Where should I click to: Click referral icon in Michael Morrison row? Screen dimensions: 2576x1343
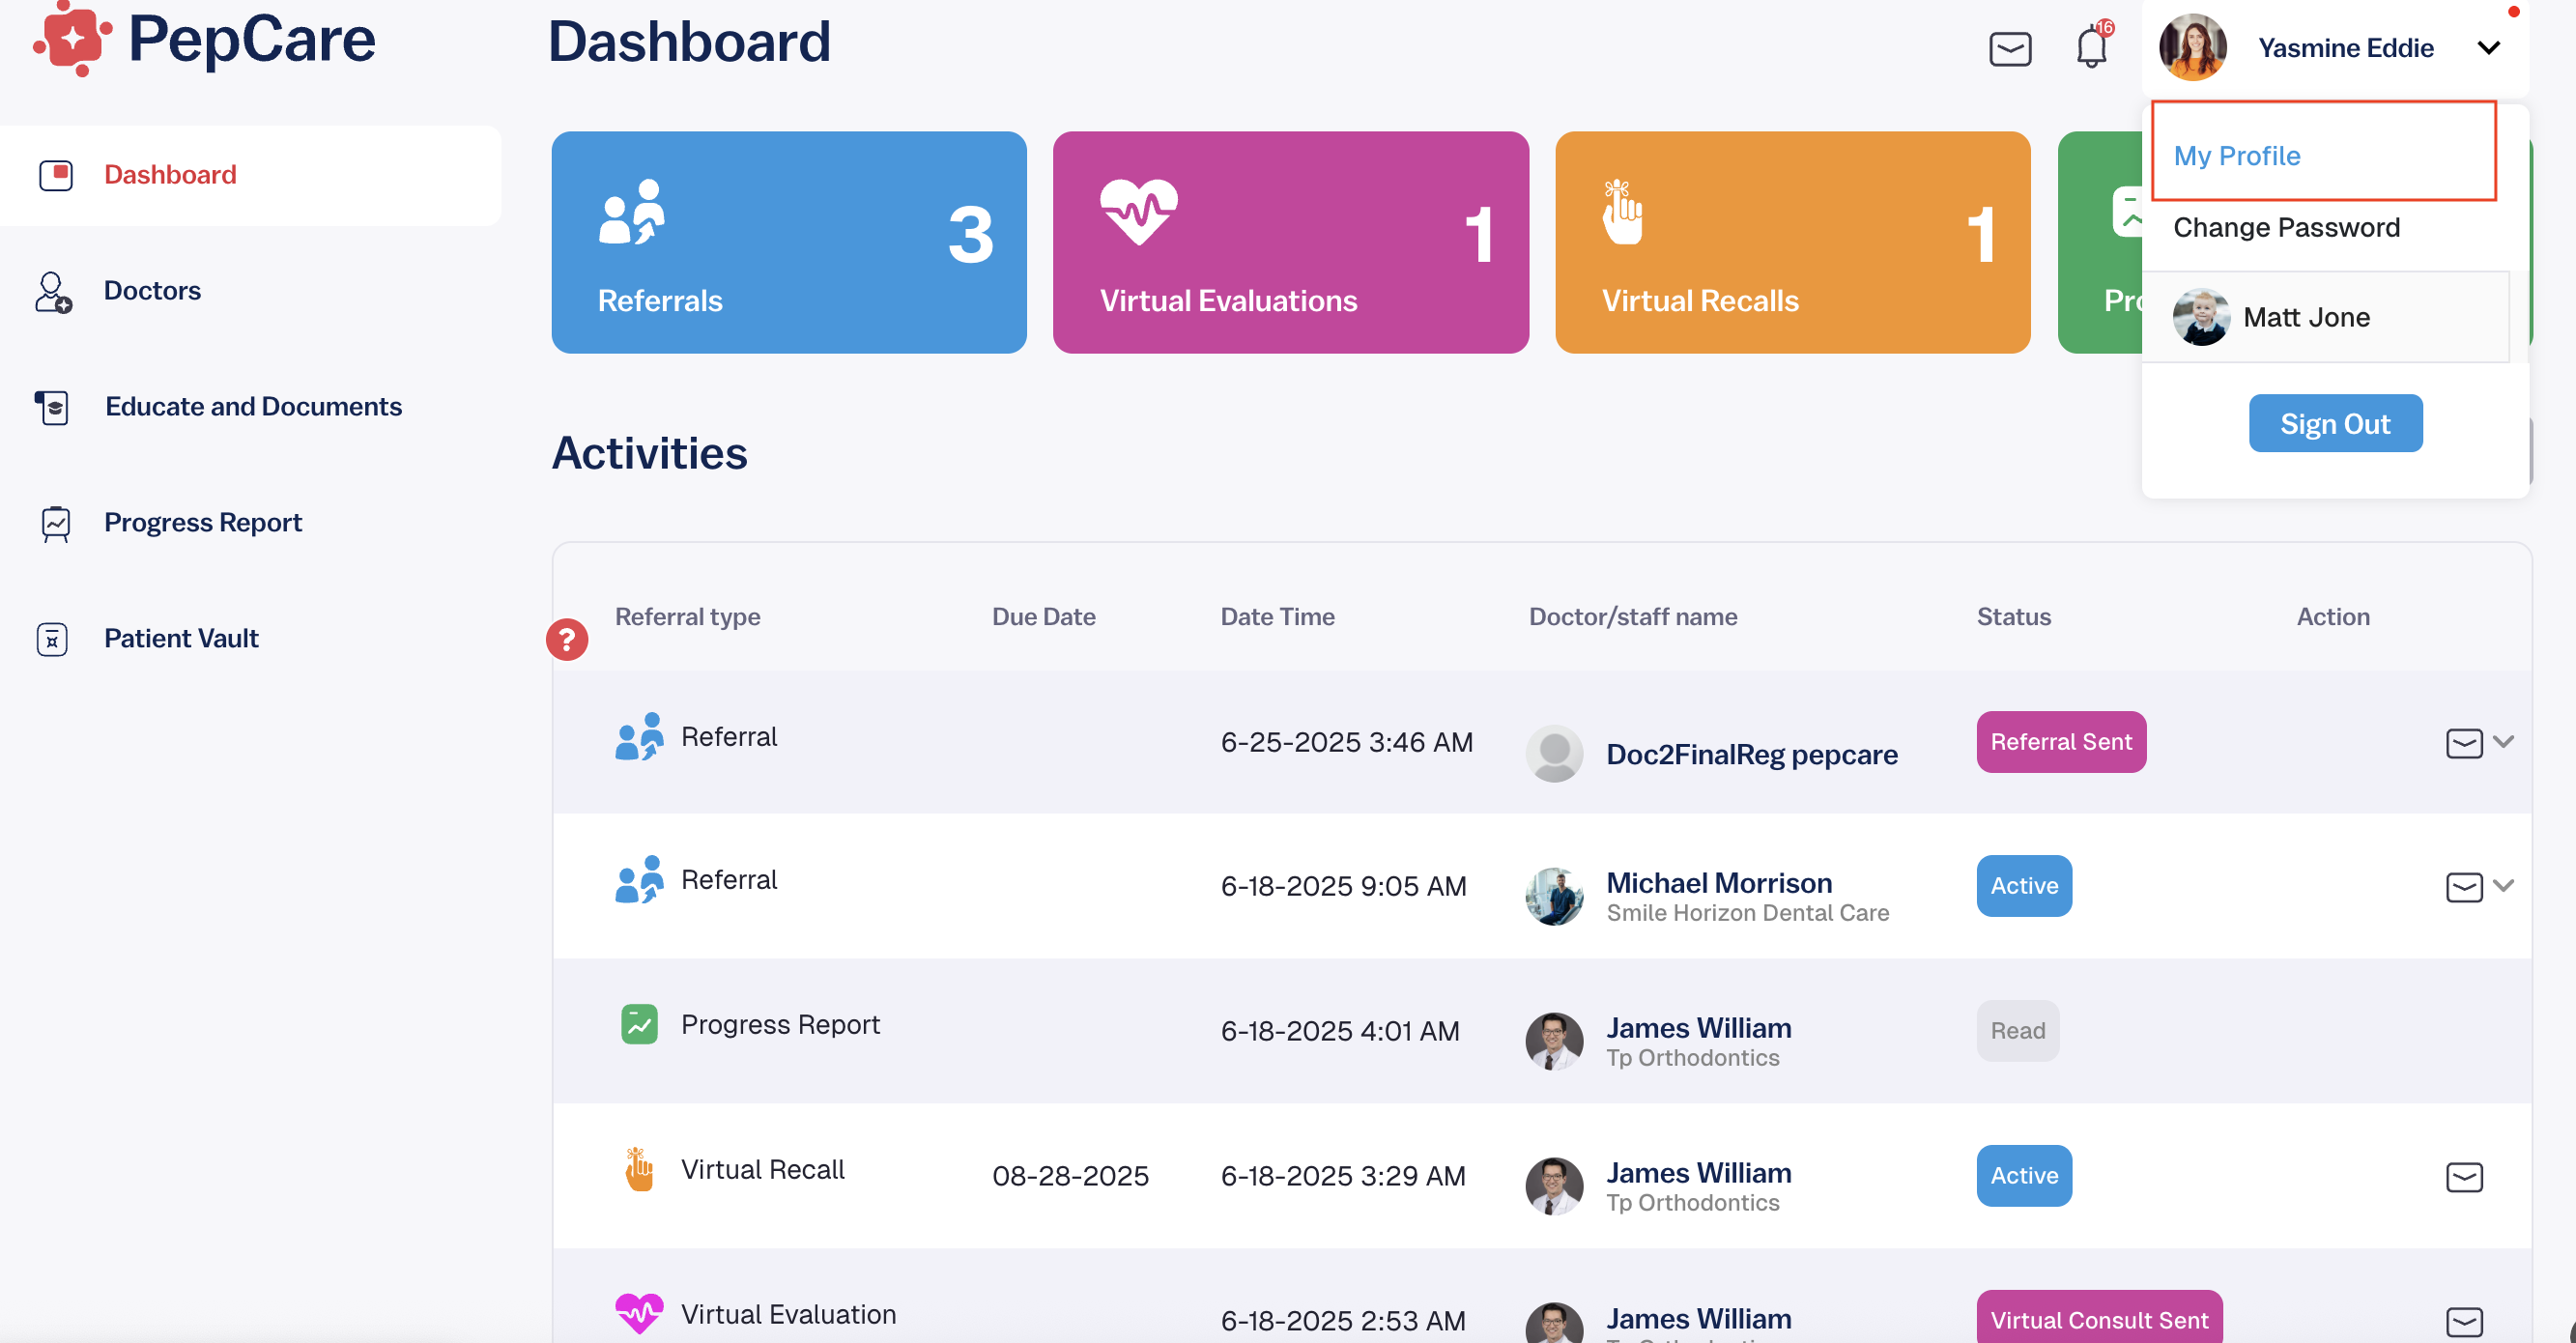(x=638, y=880)
